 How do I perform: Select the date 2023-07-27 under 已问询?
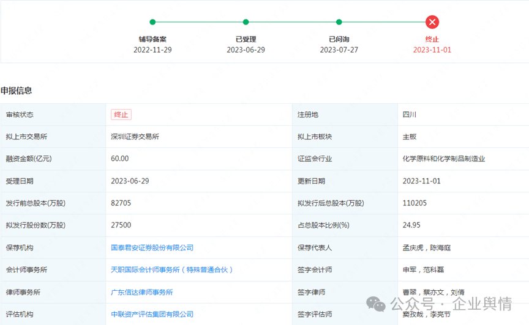click(339, 50)
